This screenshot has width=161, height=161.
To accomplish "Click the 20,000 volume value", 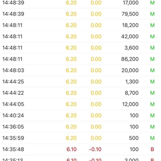I will coord(130,70).
